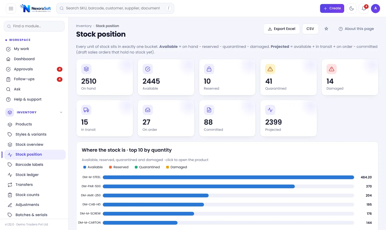
Task: Click DM-CAB-HD label
Action: [91, 205]
